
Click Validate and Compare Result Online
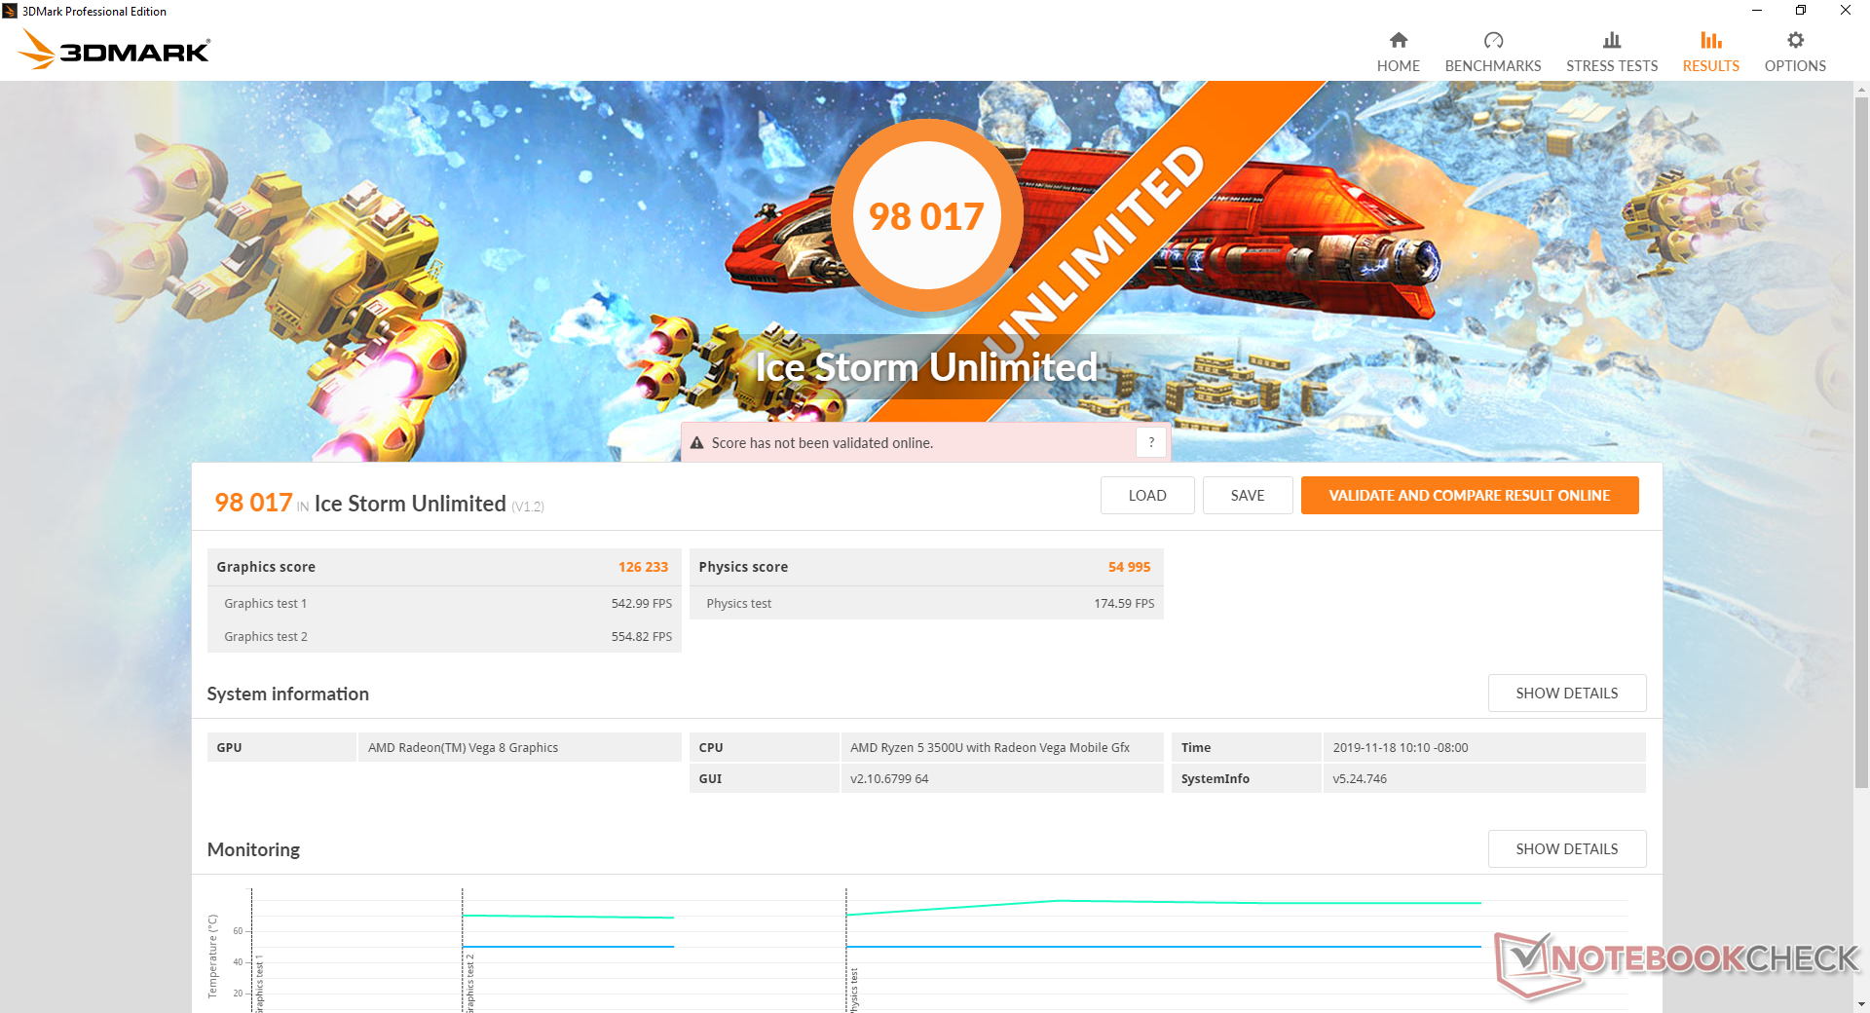click(1470, 495)
